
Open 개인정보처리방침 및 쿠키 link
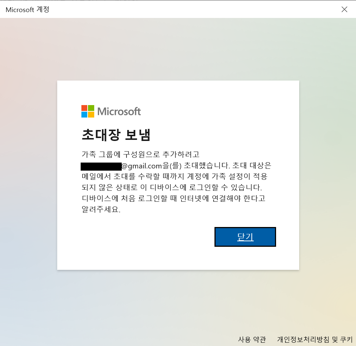pyautogui.click(x=315, y=339)
